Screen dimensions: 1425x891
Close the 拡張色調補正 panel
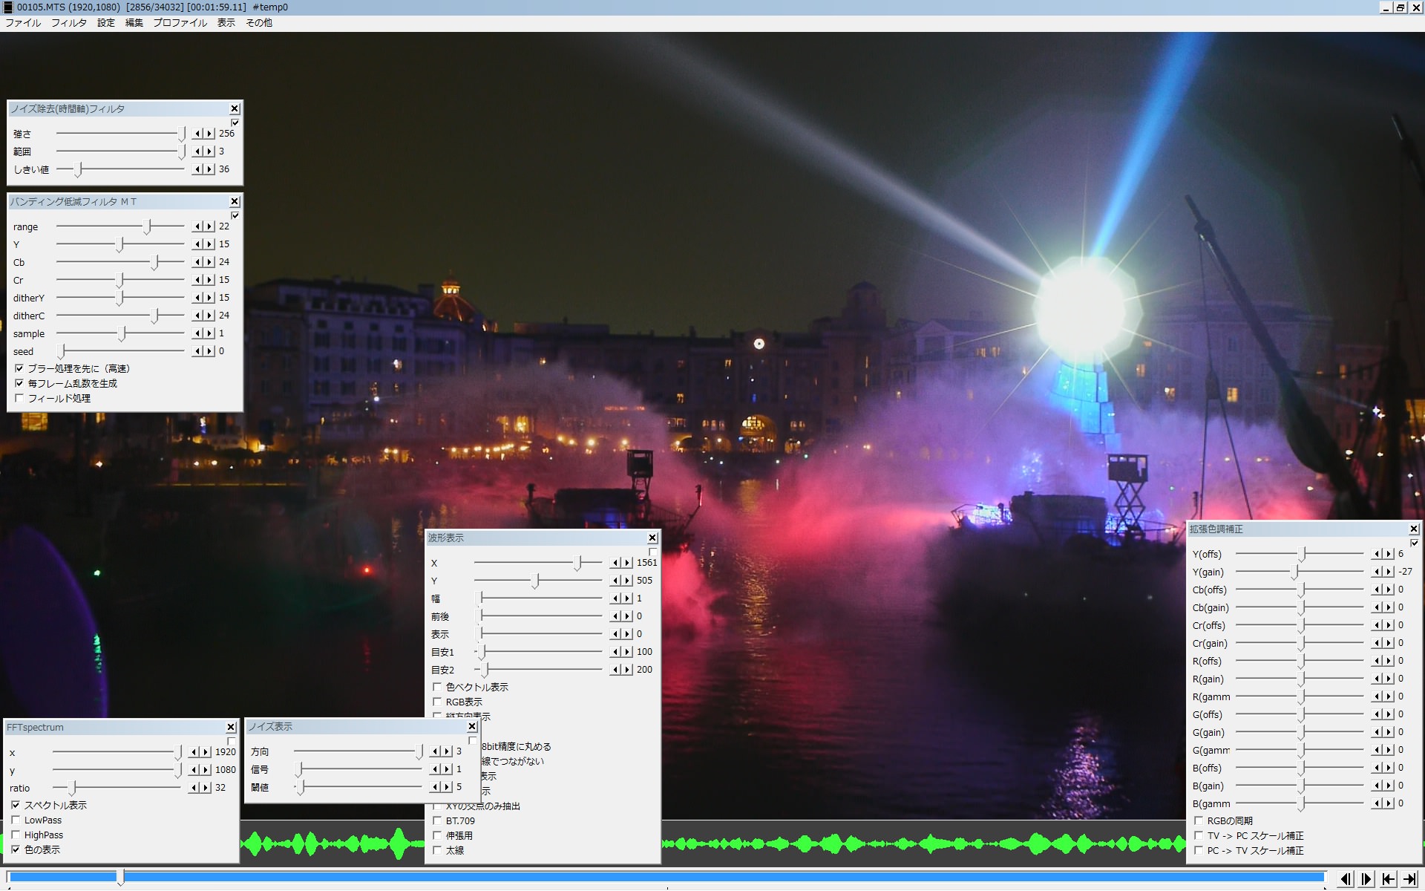click(x=1413, y=529)
